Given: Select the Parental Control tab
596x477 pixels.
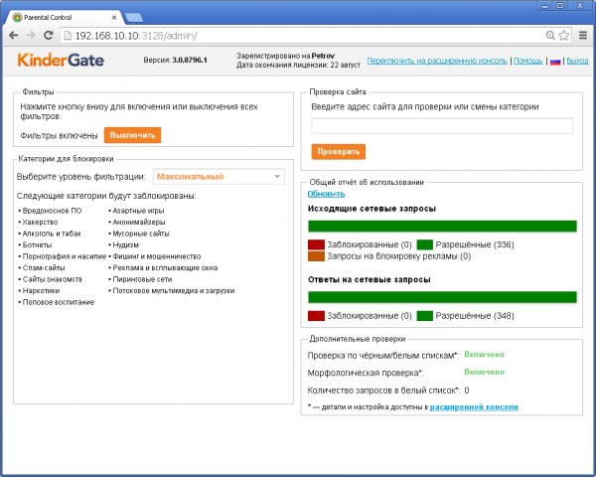Looking at the screenshot, I should click(x=60, y=15).
